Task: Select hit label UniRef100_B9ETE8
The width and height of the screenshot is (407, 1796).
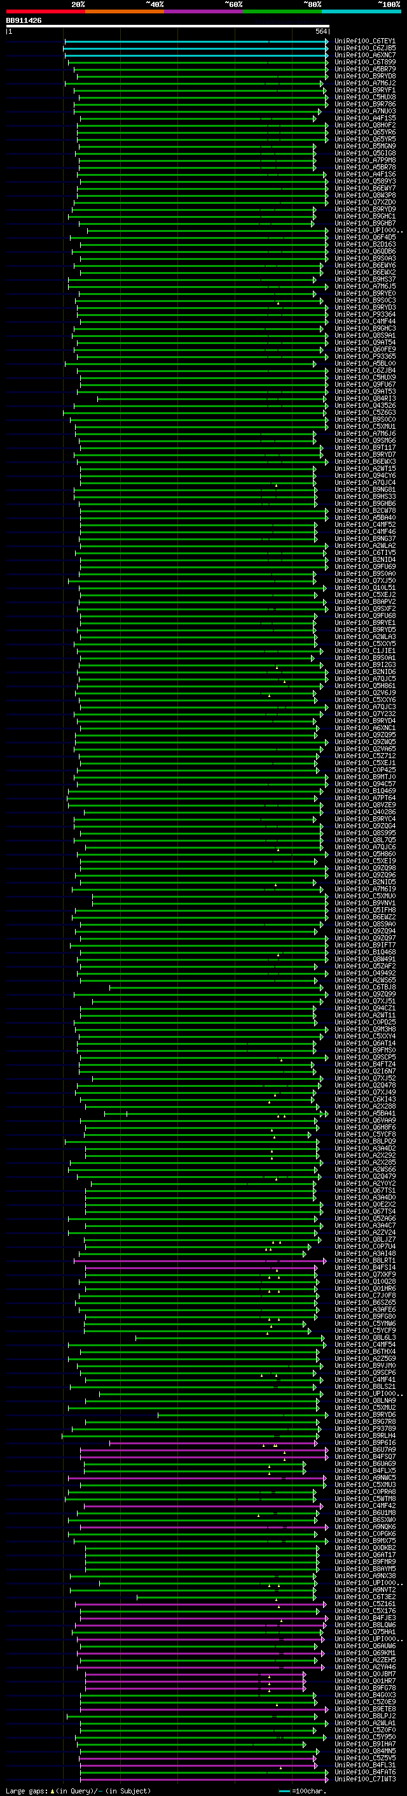Action: point(365,1709)
